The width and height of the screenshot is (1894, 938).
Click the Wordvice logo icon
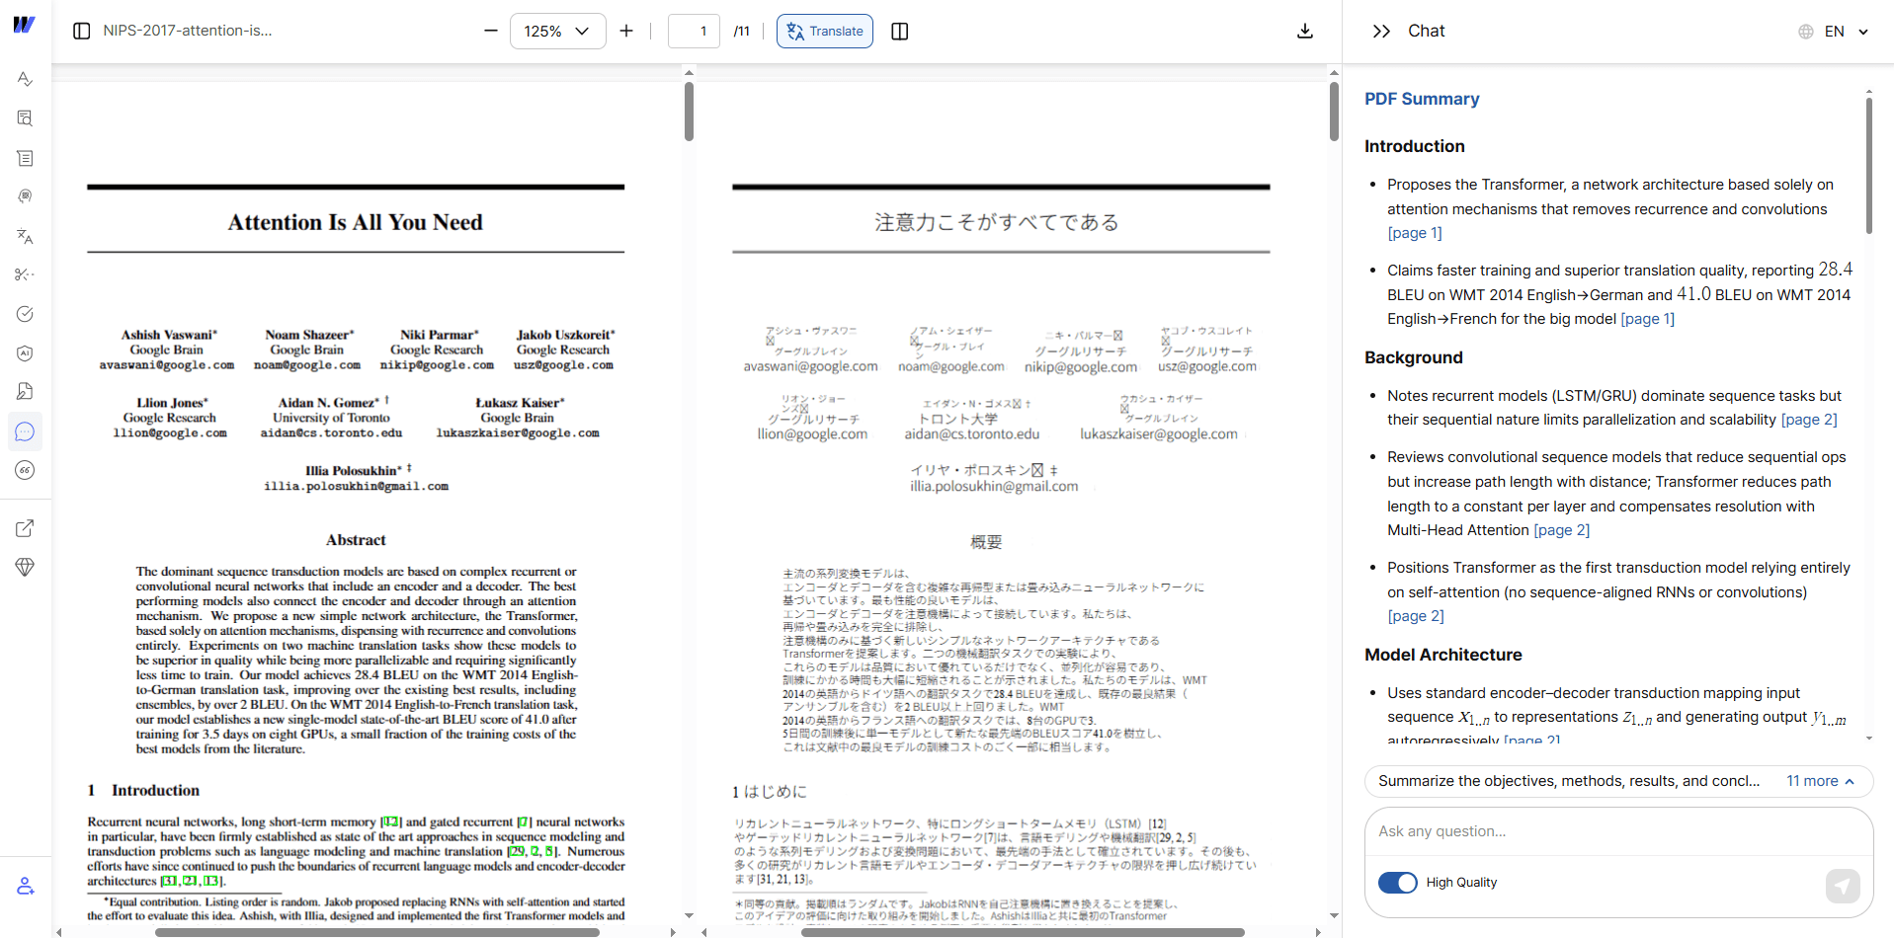[25, 25]
